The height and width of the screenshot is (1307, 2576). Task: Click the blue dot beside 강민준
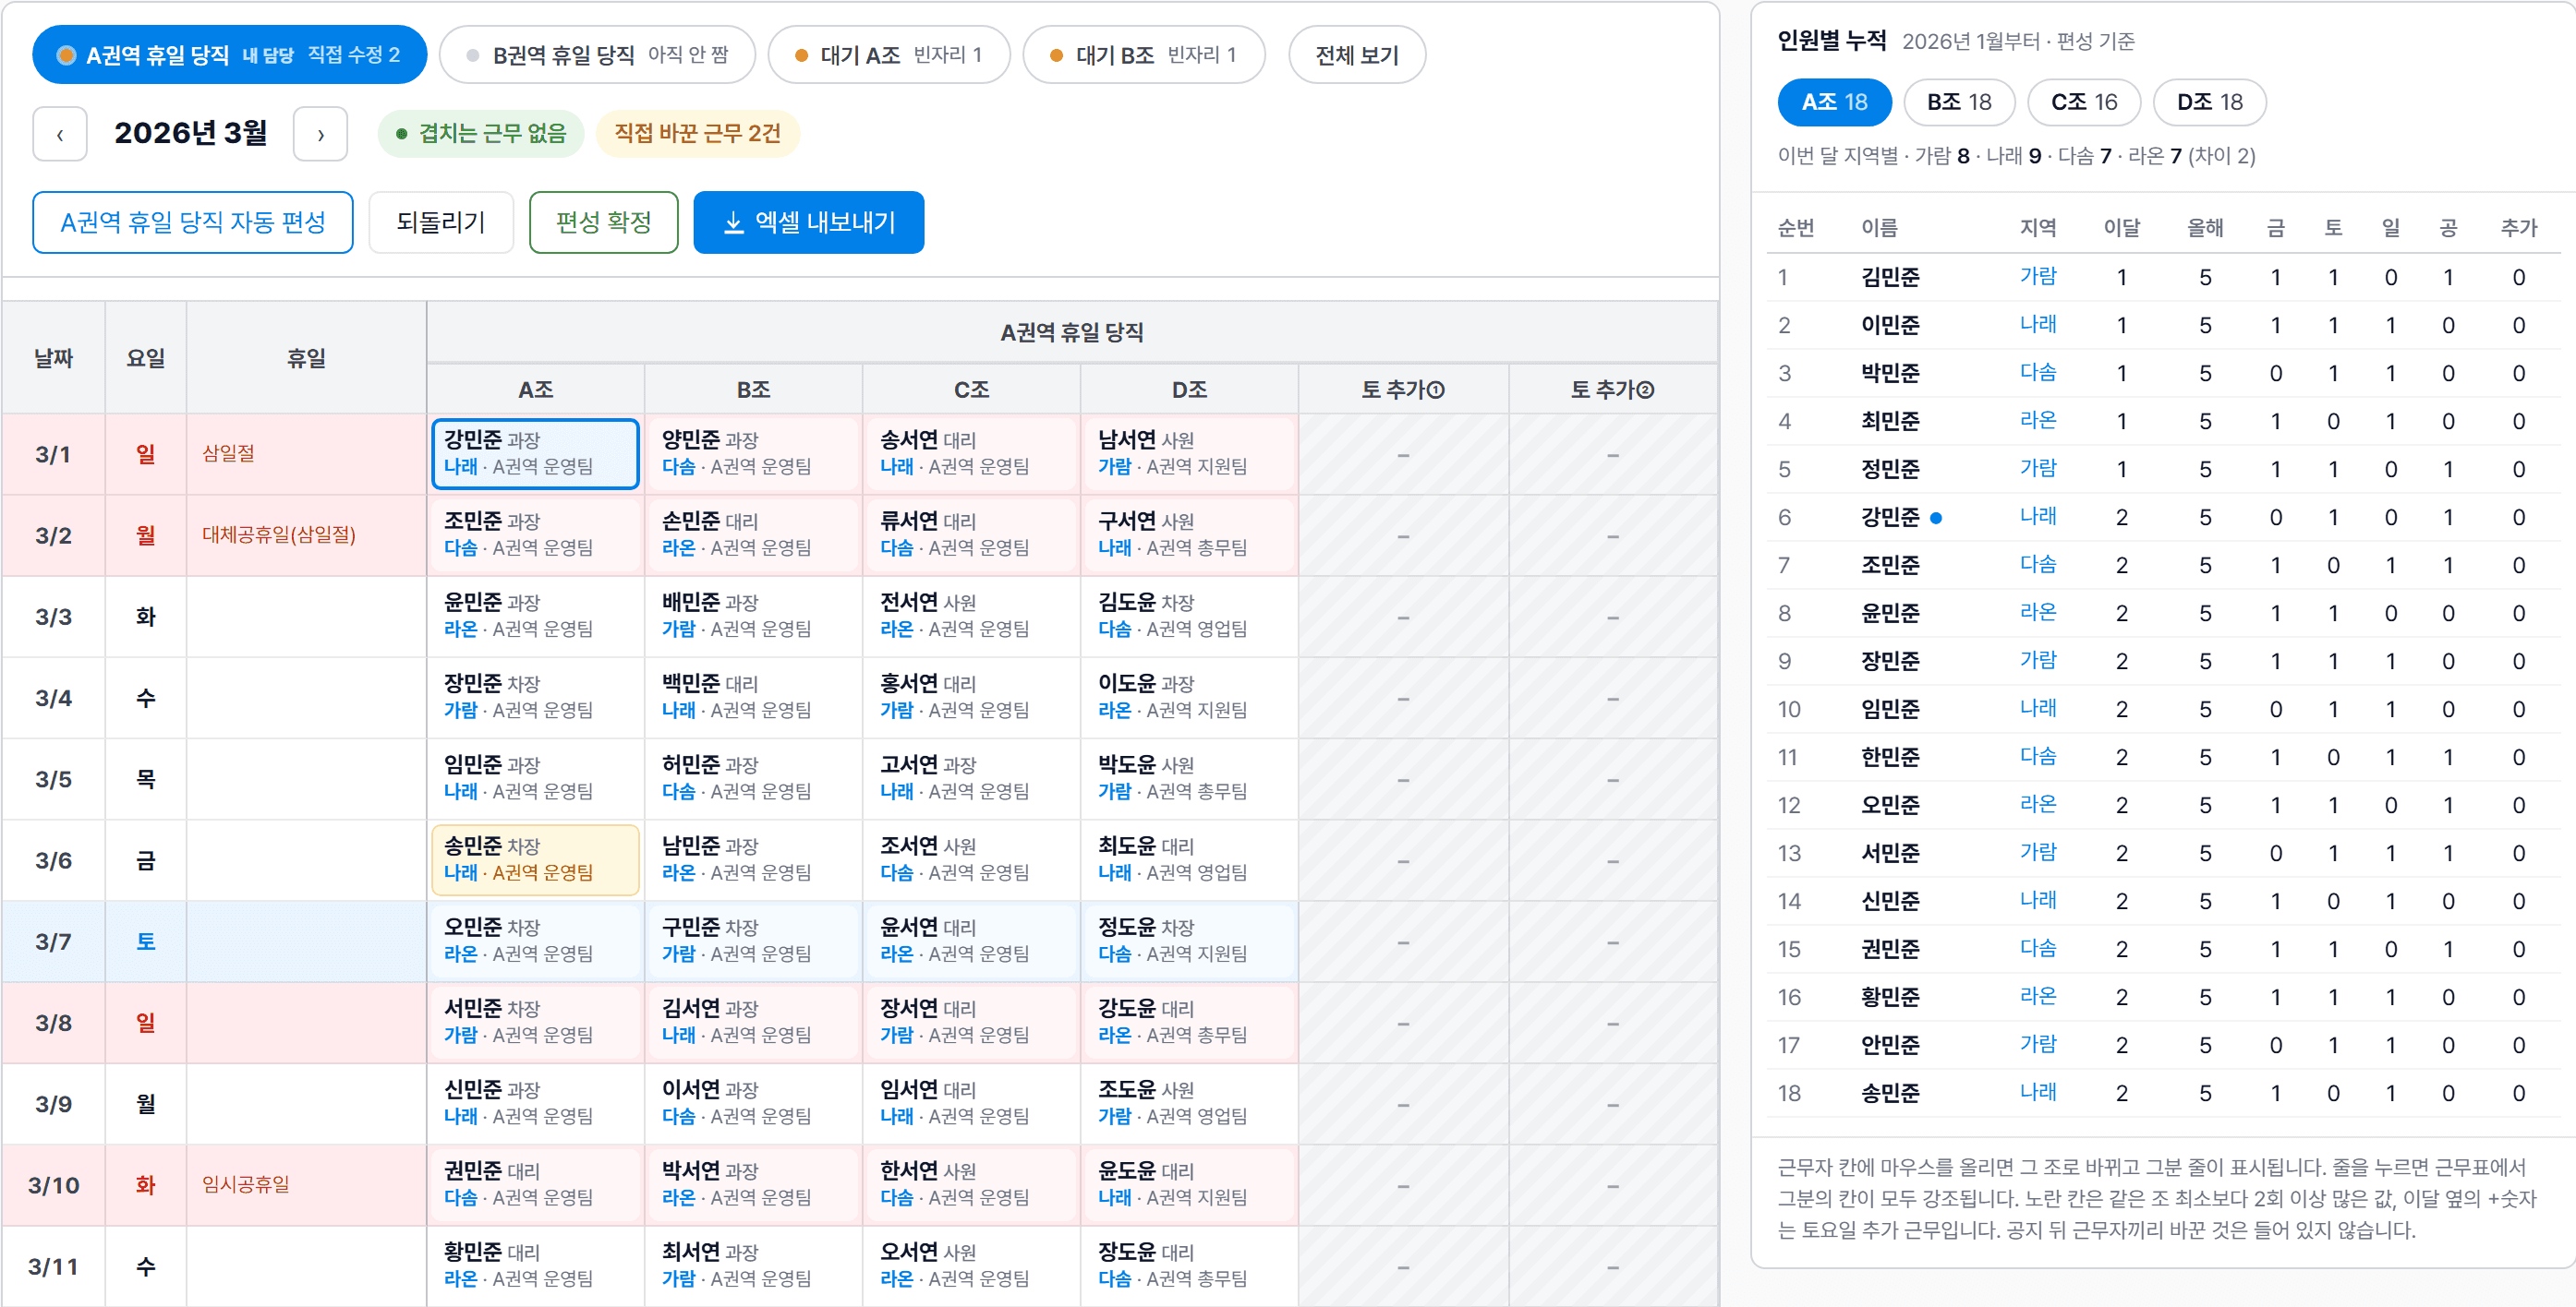(x=1936, y=518)
